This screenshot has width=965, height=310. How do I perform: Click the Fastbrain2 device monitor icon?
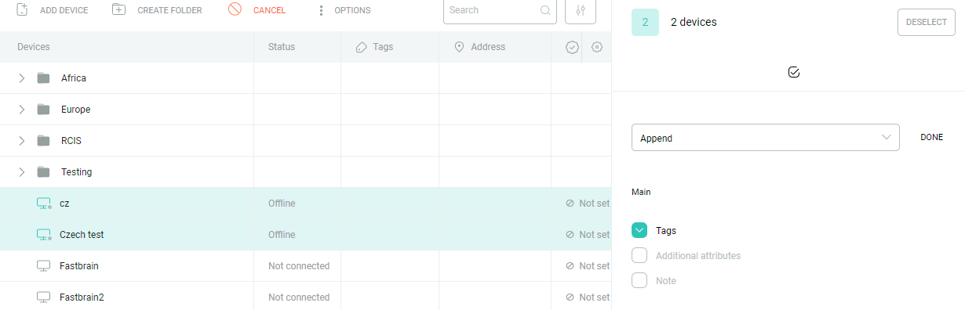(x=44, y=297)
